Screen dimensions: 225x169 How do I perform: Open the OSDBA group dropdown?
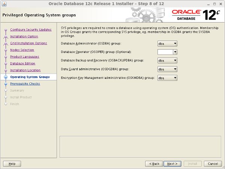click(x=167, y=44)
